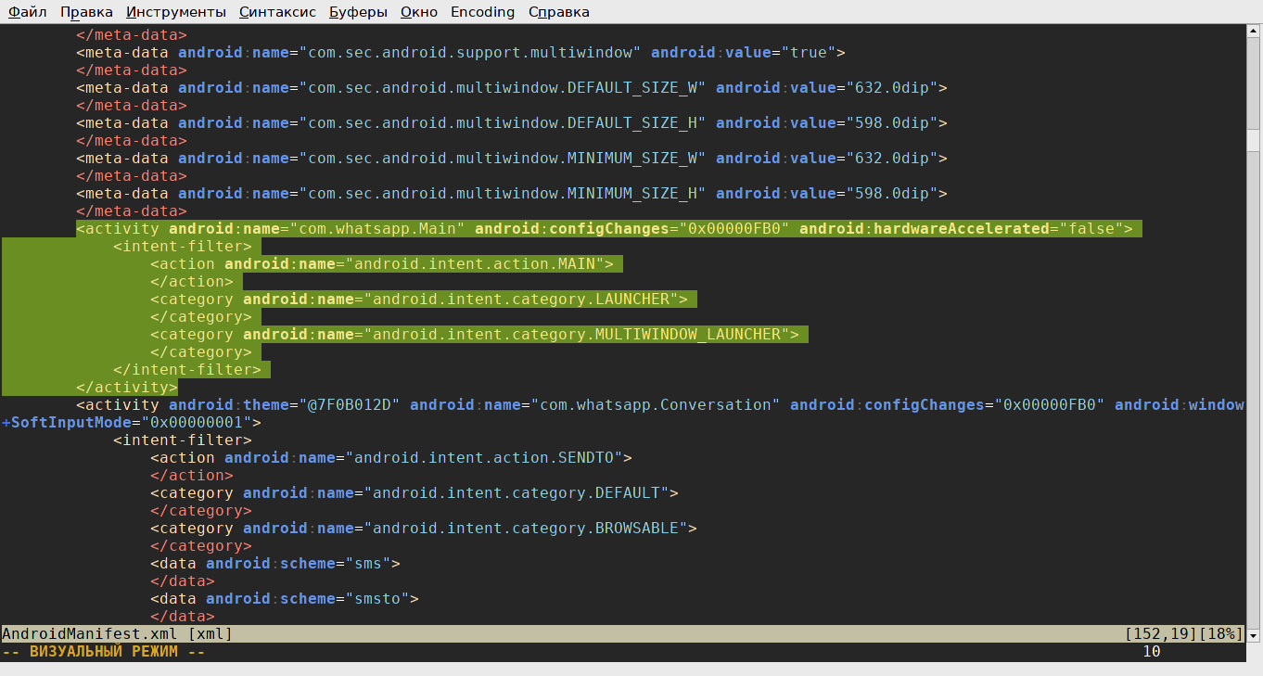Open the Справка menu
The height and width of the screenshot is (676, 1263).
[x=558, y=12]
